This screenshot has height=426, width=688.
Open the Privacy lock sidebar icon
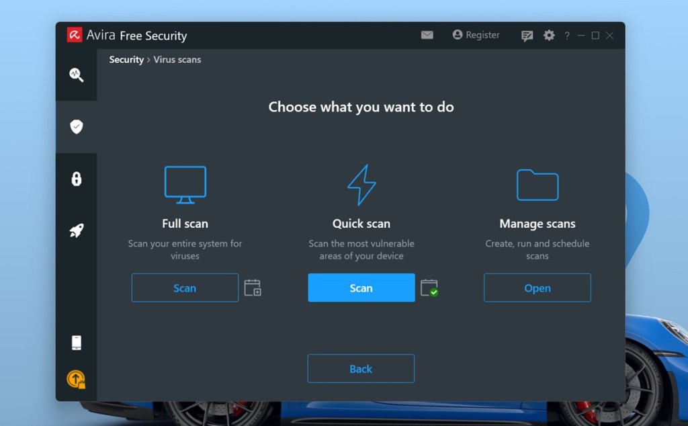click(77, 179)
